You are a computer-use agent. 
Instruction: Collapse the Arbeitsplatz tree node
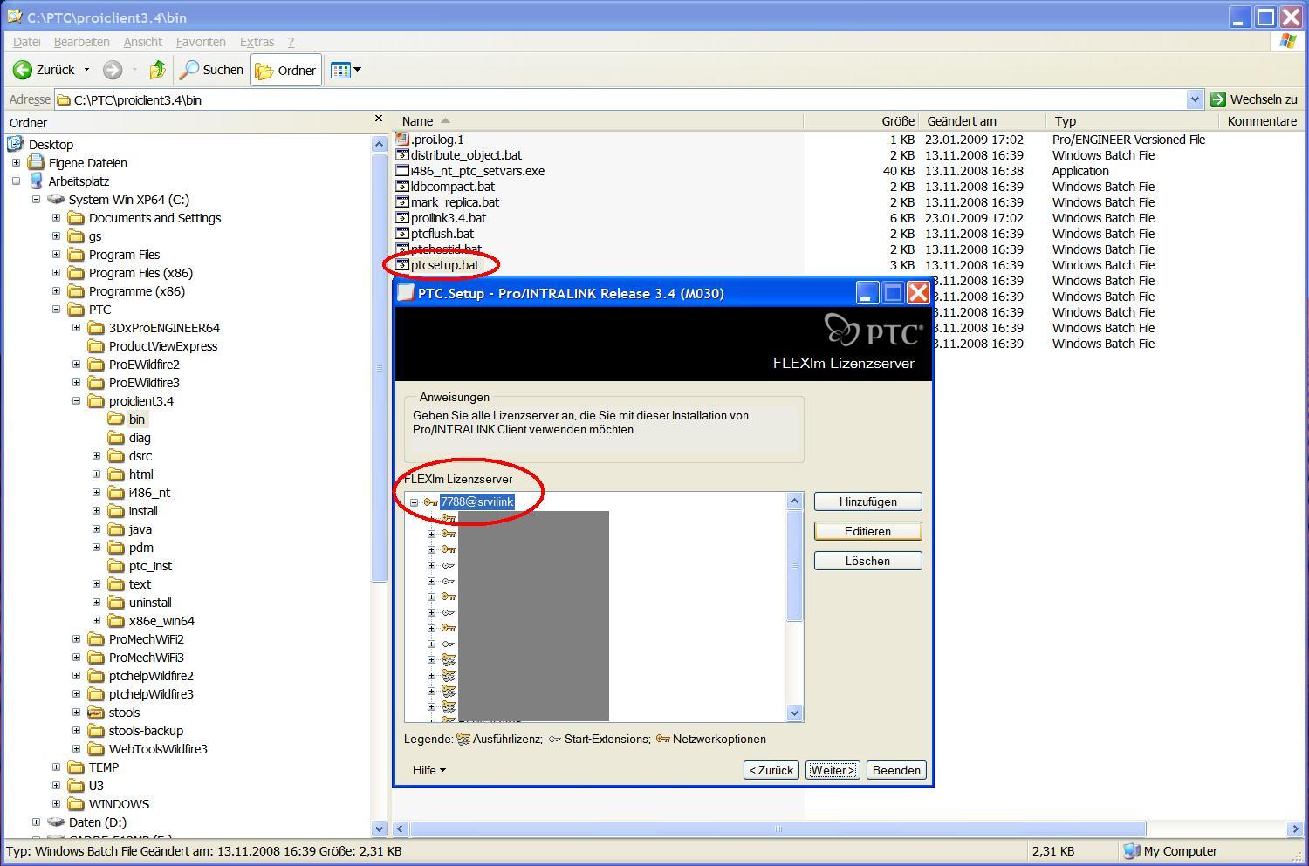(16, 181)
